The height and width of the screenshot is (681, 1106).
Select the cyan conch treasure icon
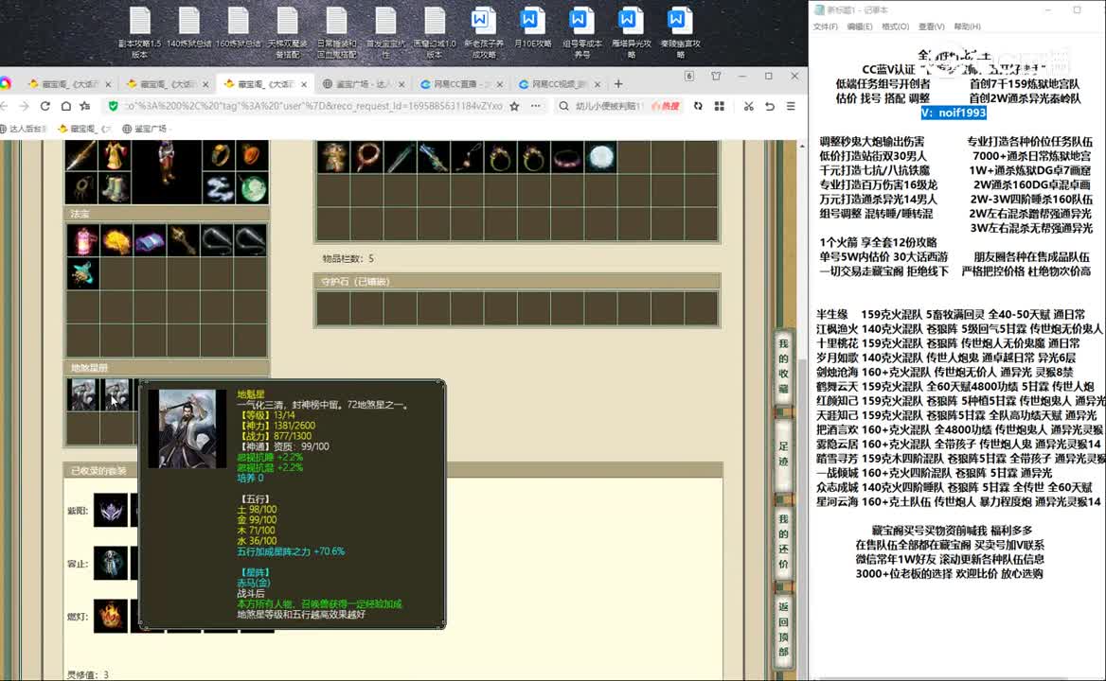point(82,273)
